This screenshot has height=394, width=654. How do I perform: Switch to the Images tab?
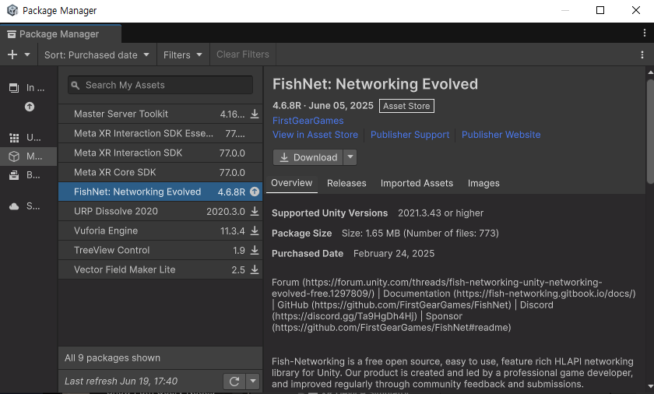[x=483, y=184]
